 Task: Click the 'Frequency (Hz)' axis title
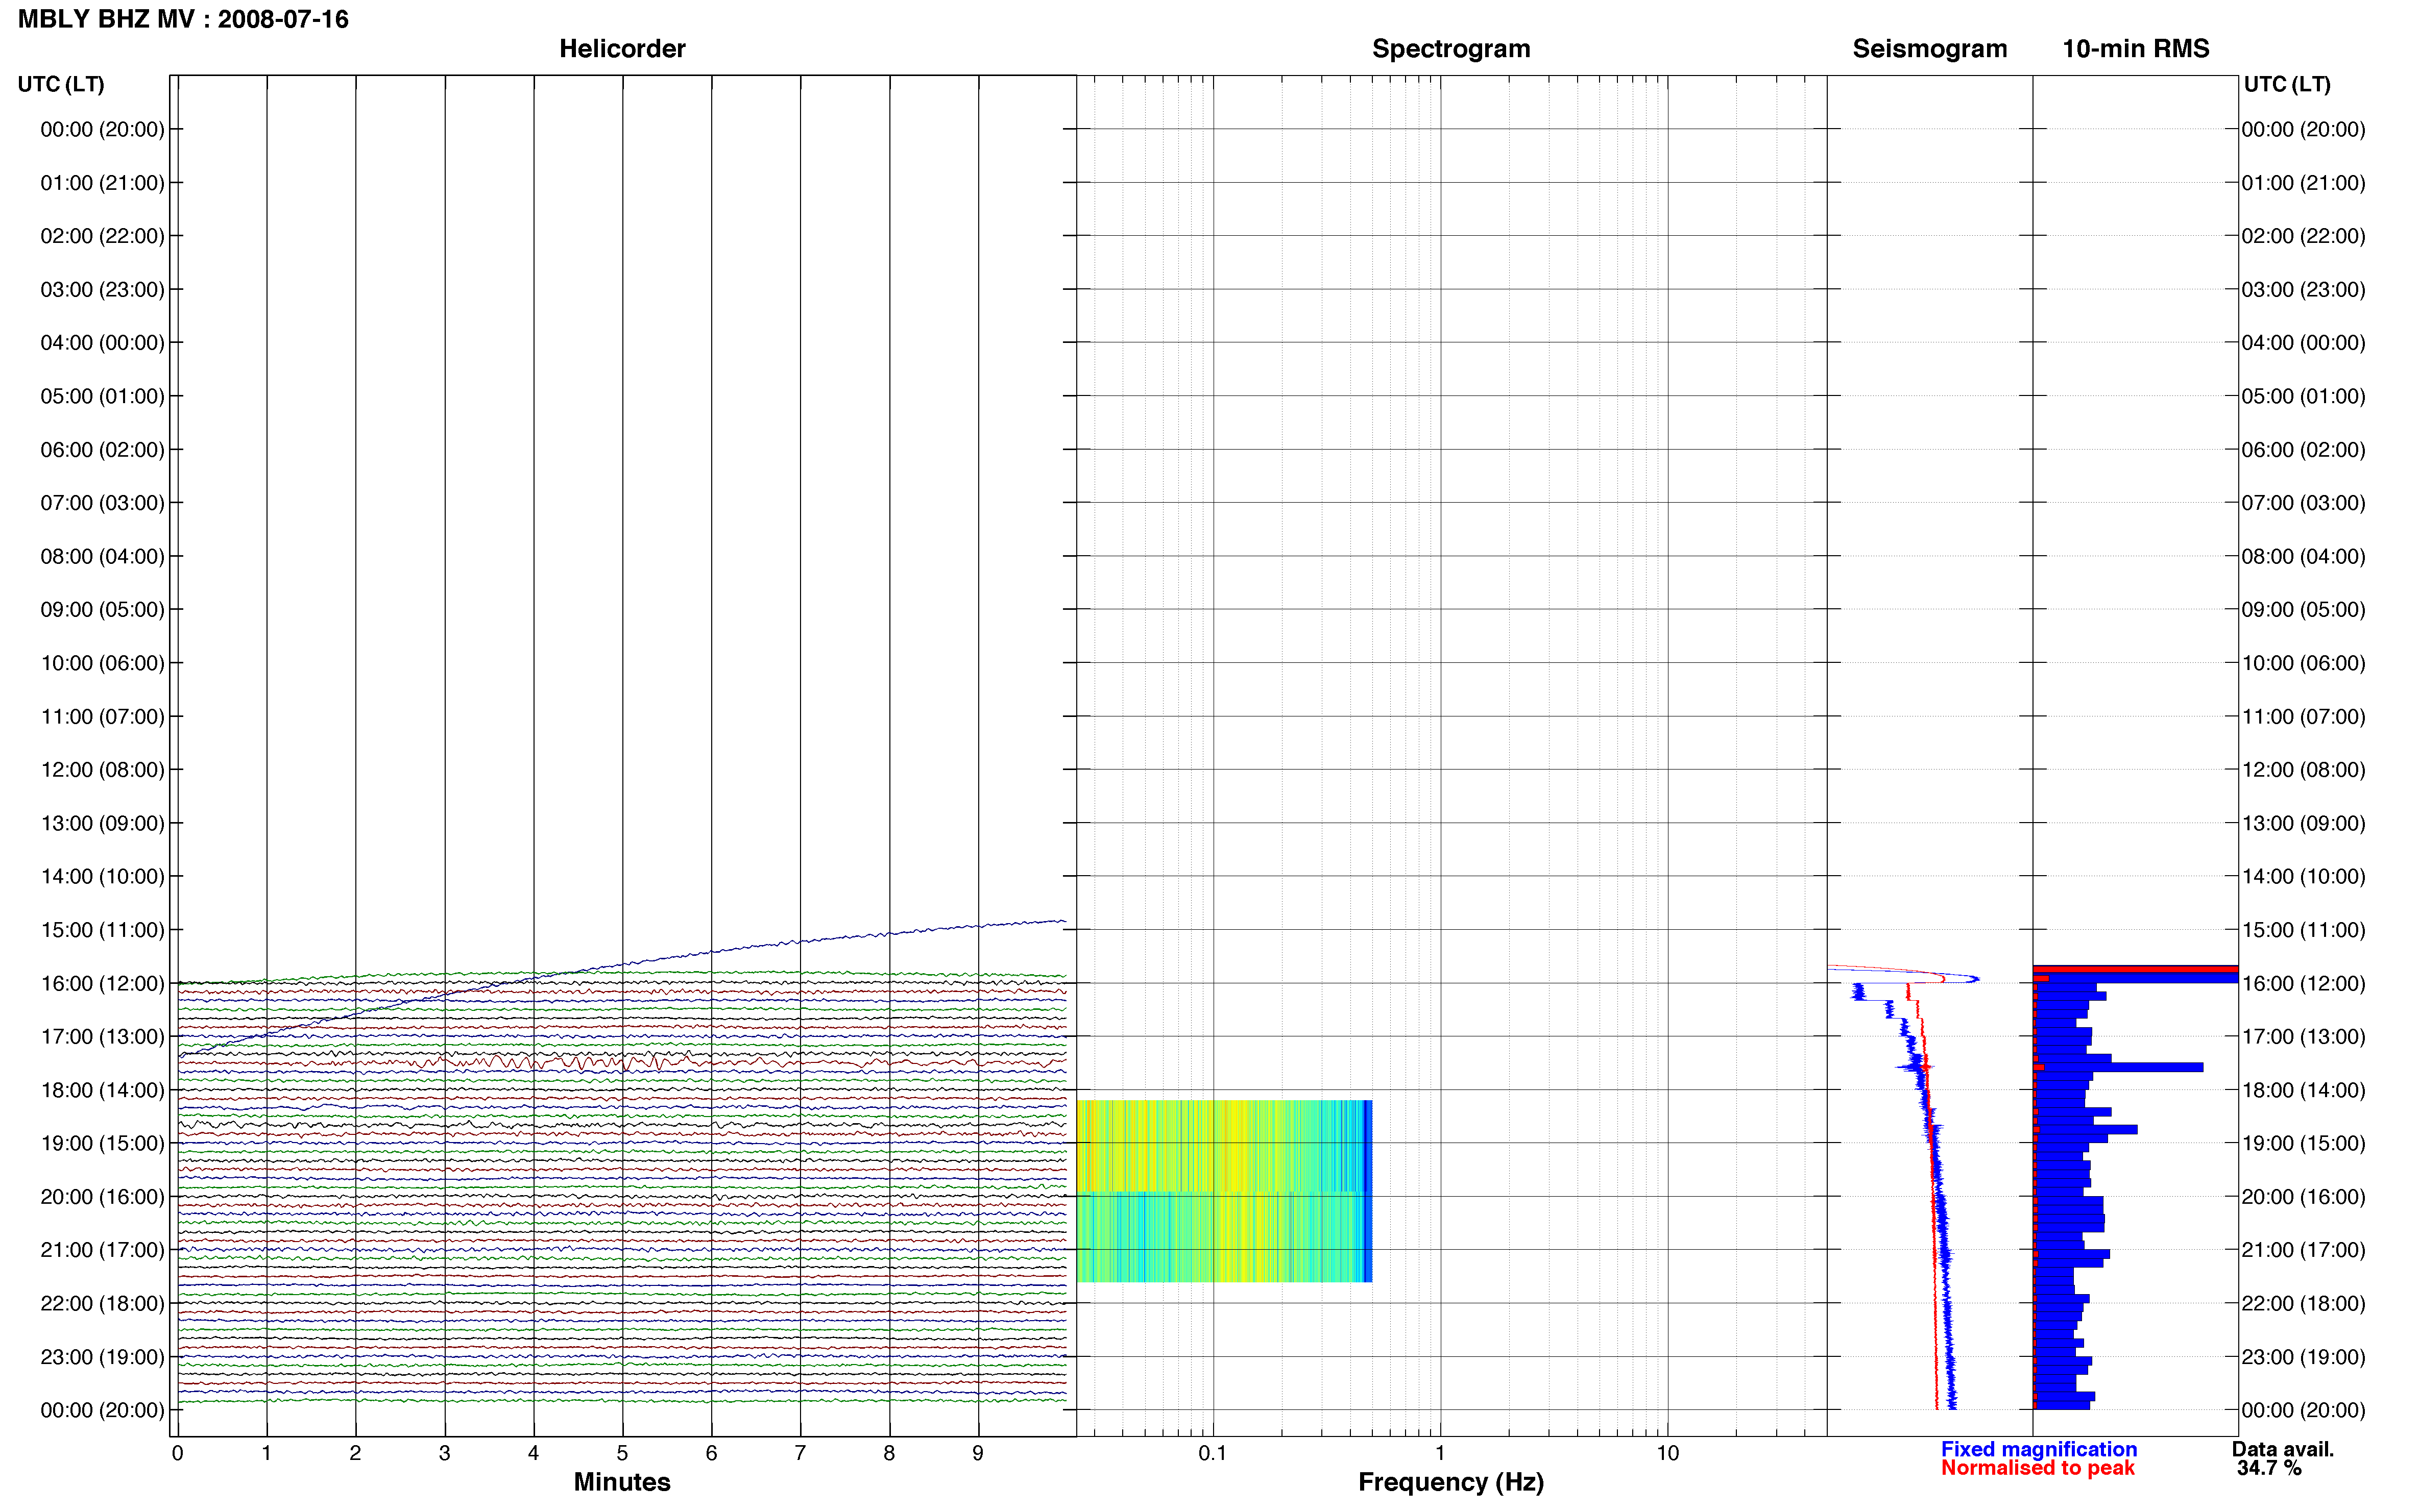click(x=1450, y=1482)
